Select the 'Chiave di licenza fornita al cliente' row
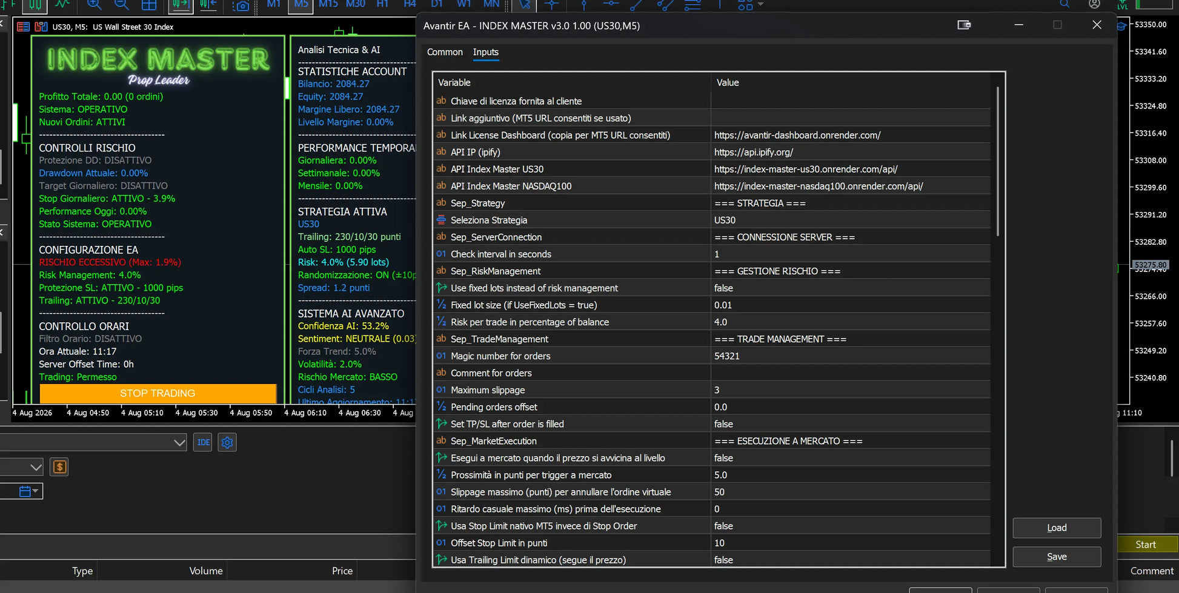This screenshot has width=1179, height=593. [x=712, y=101]
